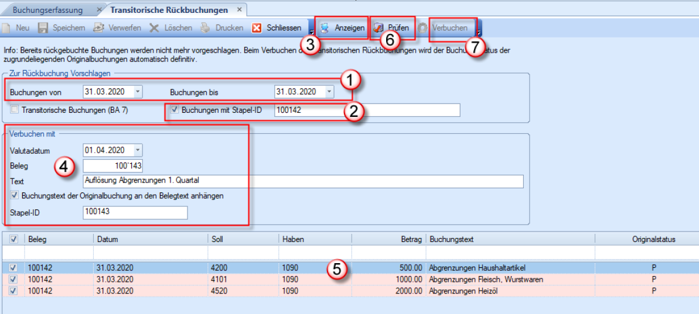
Task: Close the Transitorische Rückbuchungen tab
Action: click(240, 9)
